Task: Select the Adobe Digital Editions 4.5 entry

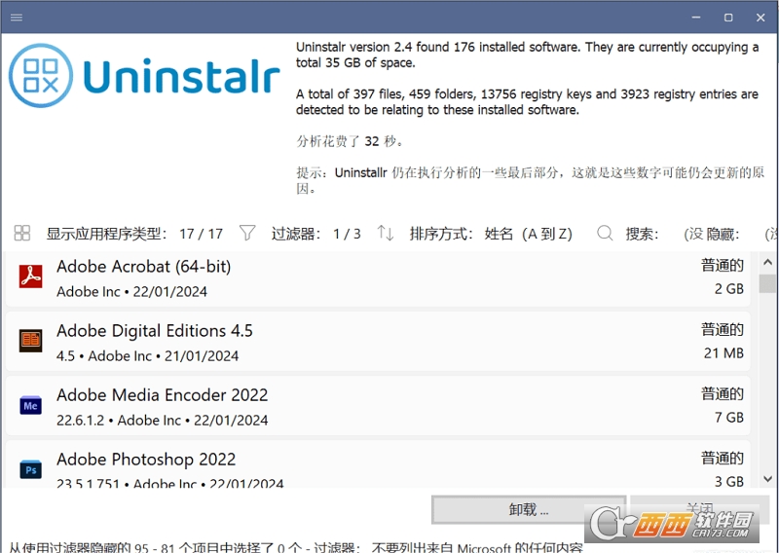Action: [x=378, y=342]
